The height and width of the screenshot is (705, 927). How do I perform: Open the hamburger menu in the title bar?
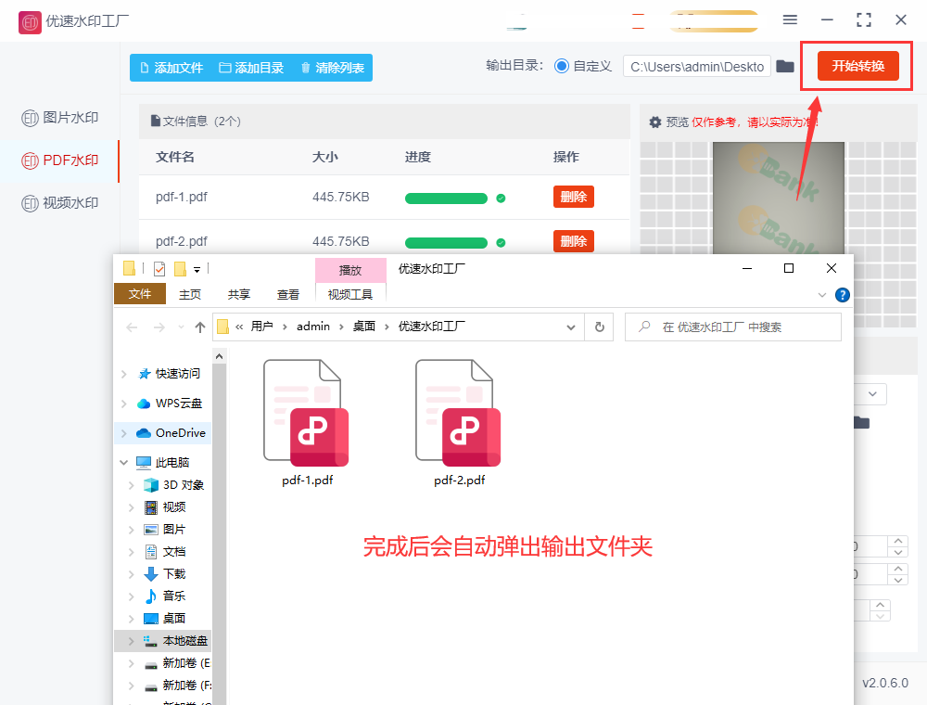[790, 20]
